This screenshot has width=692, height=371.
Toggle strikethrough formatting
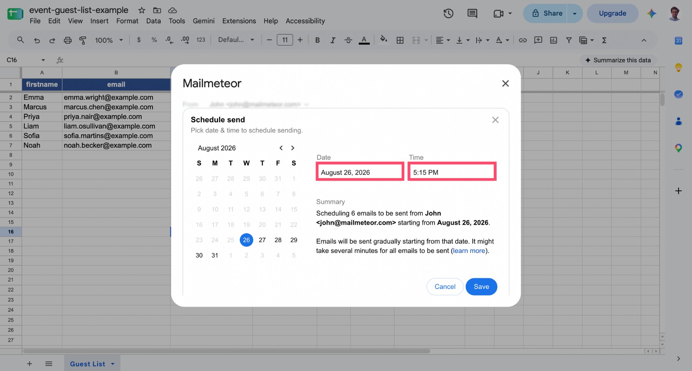(348, 40)
